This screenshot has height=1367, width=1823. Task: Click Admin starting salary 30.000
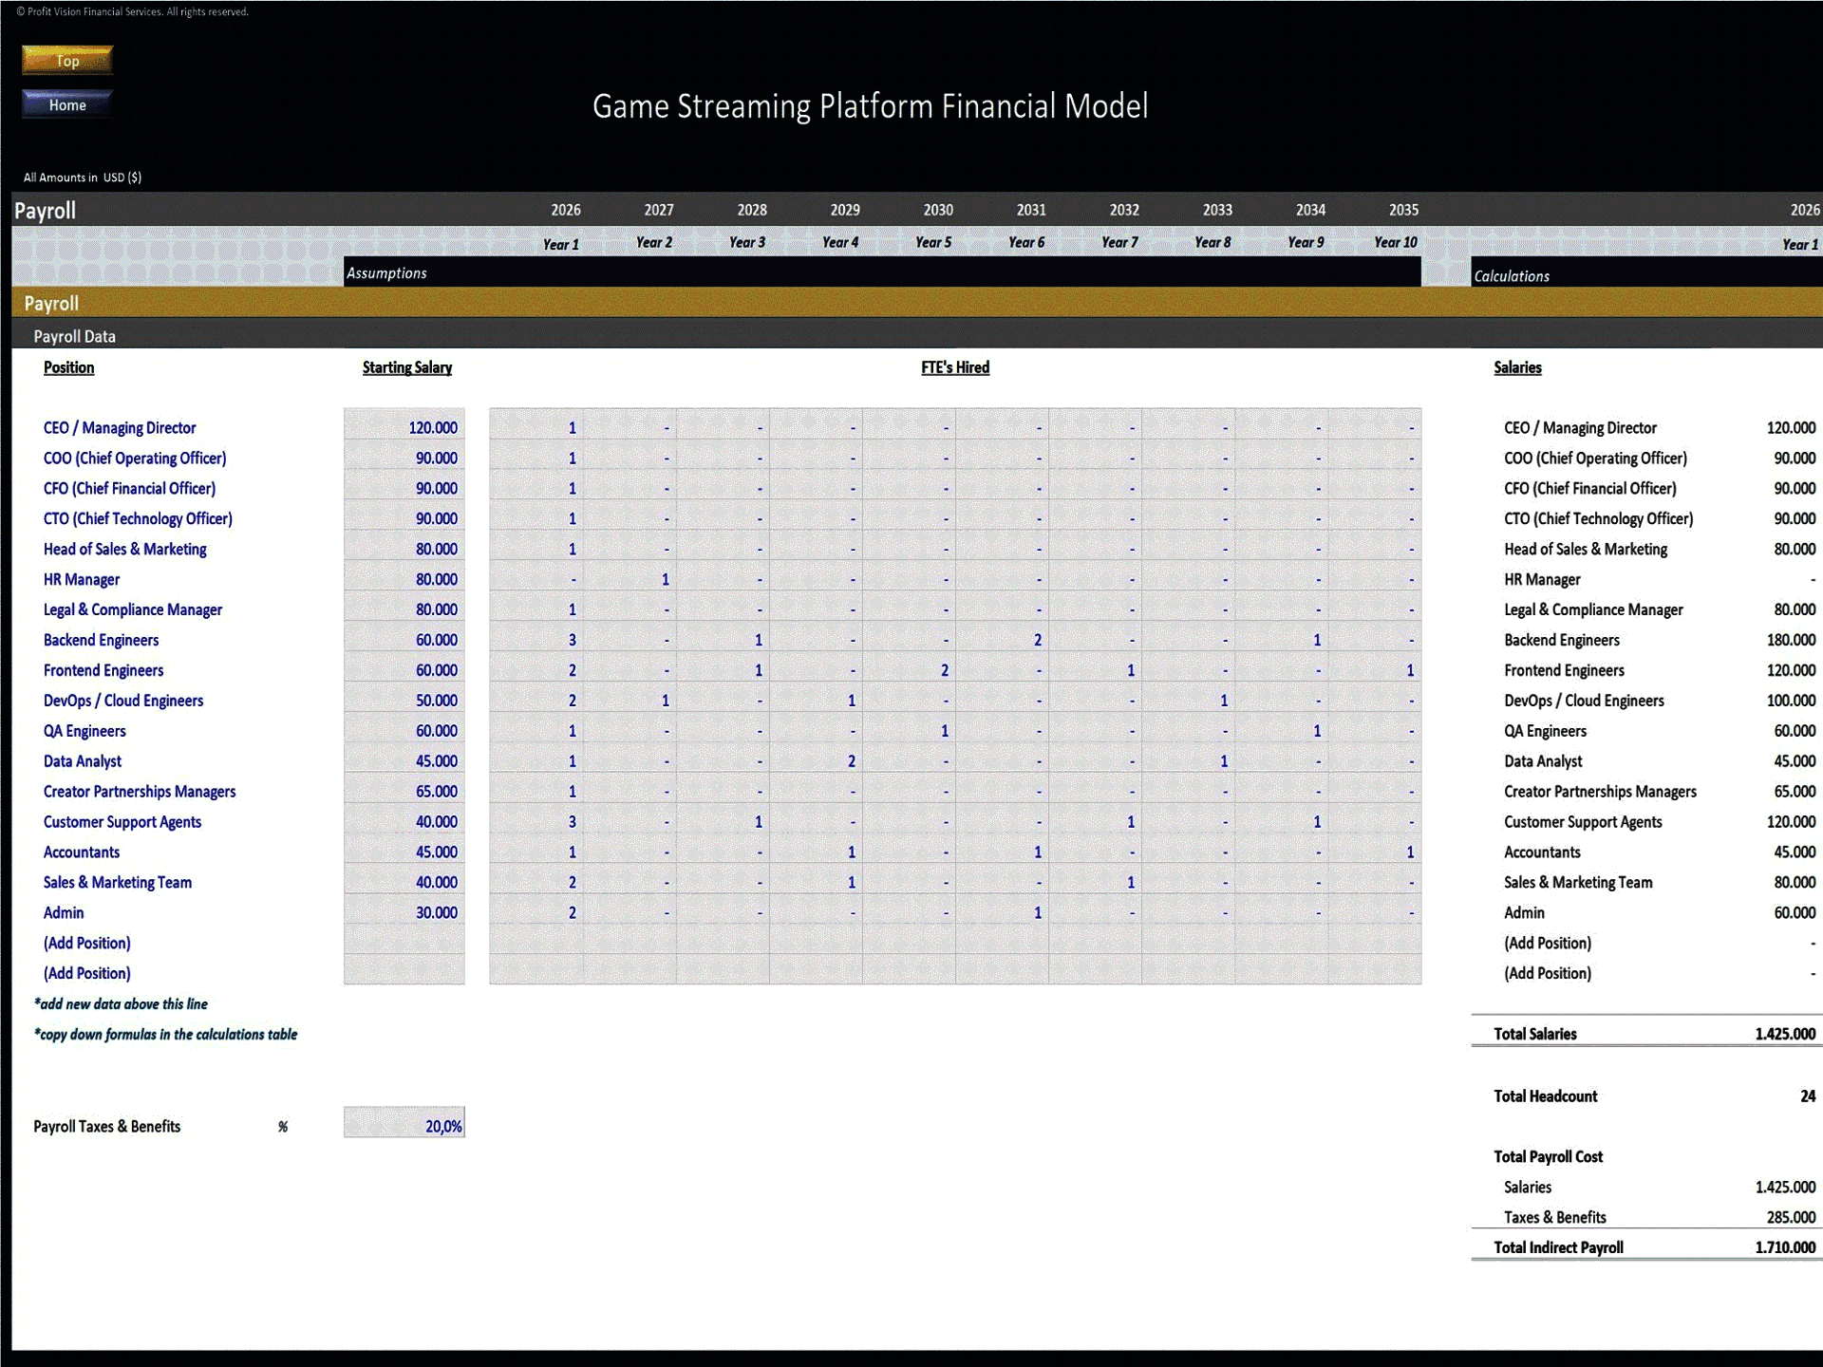pyautogui.click(x=404, y=913)
